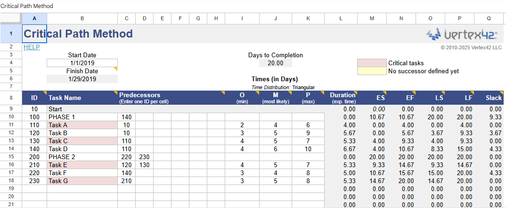Click the select-all corner box
506x208 pixels.
11,18
